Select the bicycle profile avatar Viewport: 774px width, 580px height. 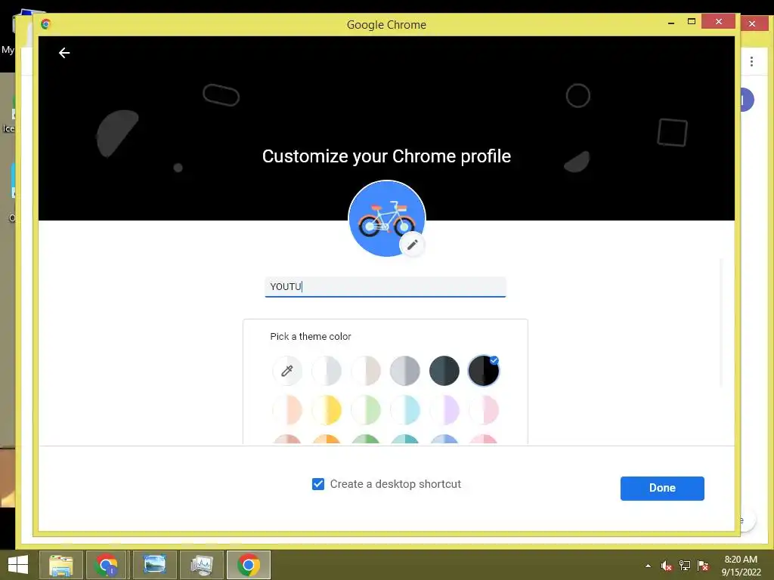386,218
